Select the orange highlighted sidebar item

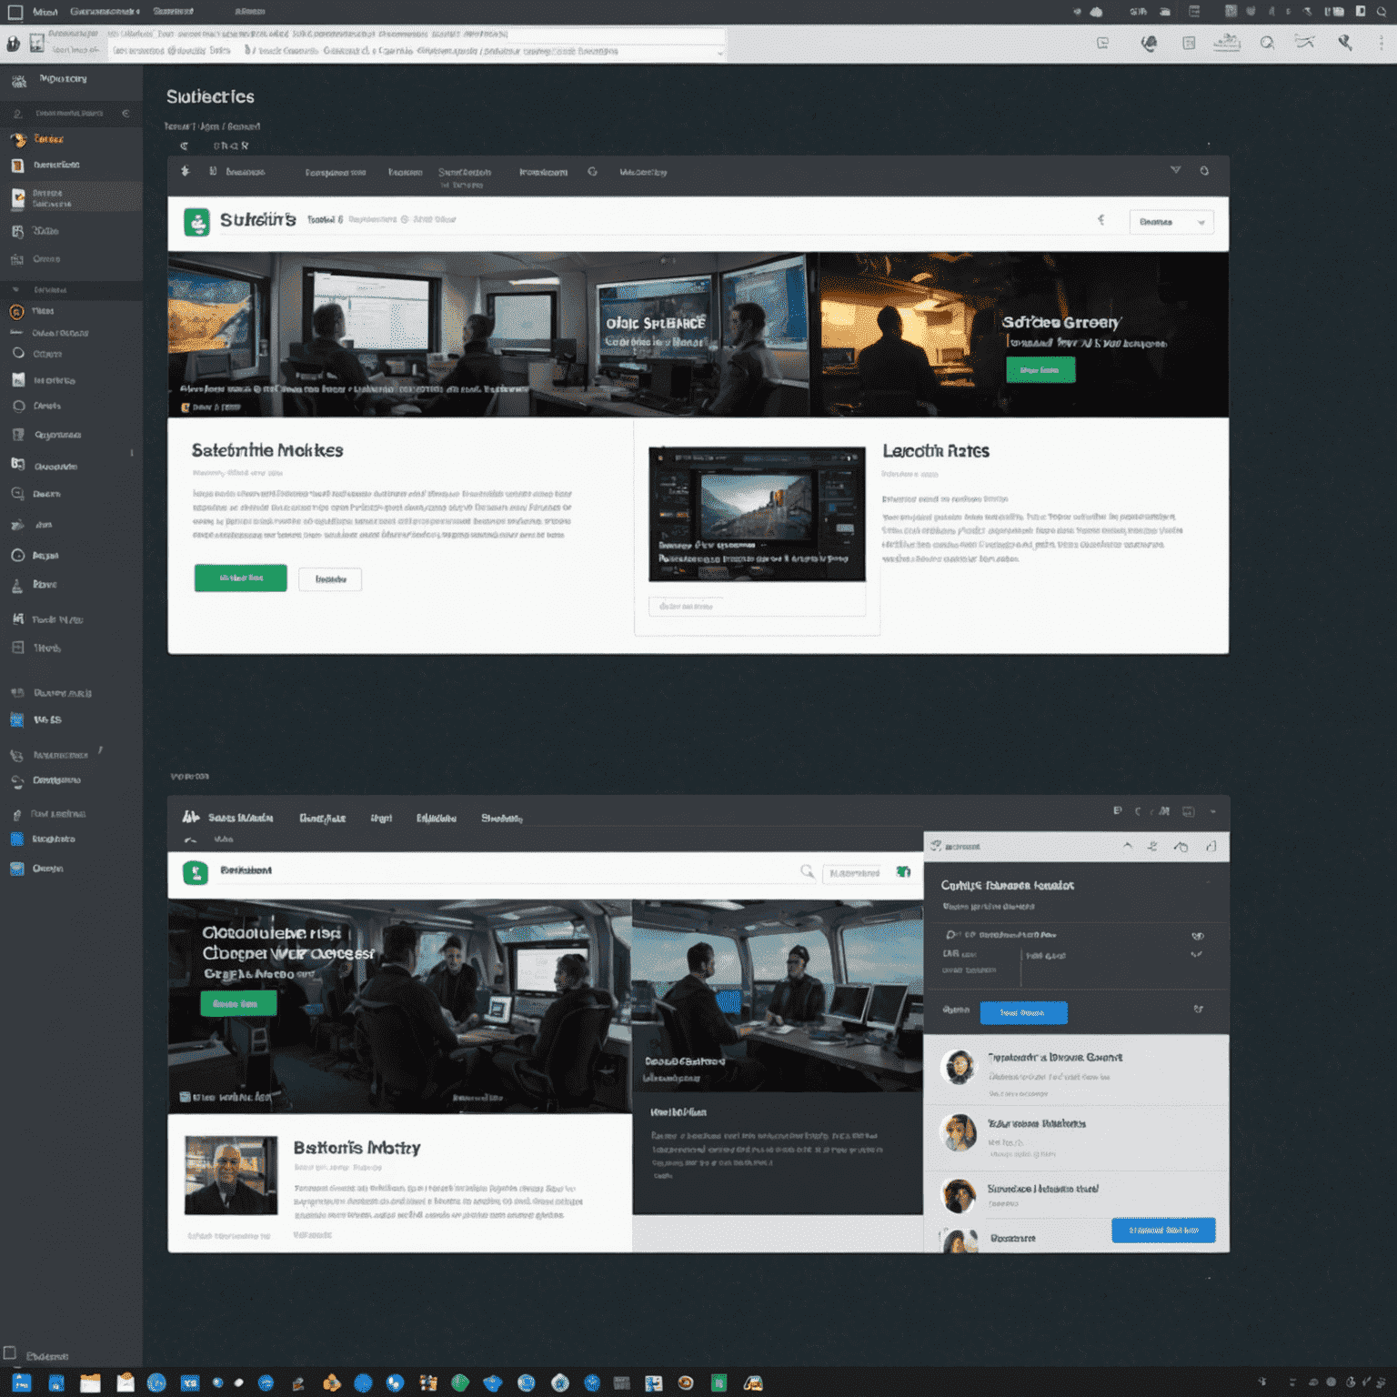click(48, 139)
